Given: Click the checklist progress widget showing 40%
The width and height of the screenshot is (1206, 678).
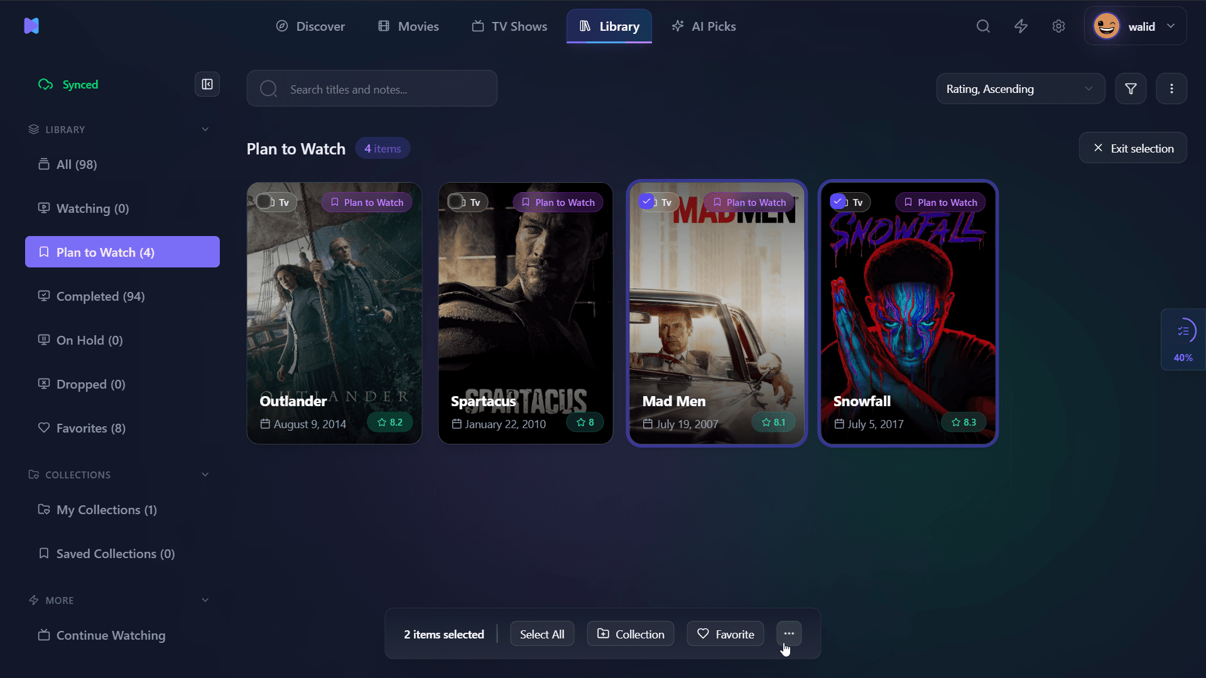Looking at the screenshot, I should tap(1183, 340).
